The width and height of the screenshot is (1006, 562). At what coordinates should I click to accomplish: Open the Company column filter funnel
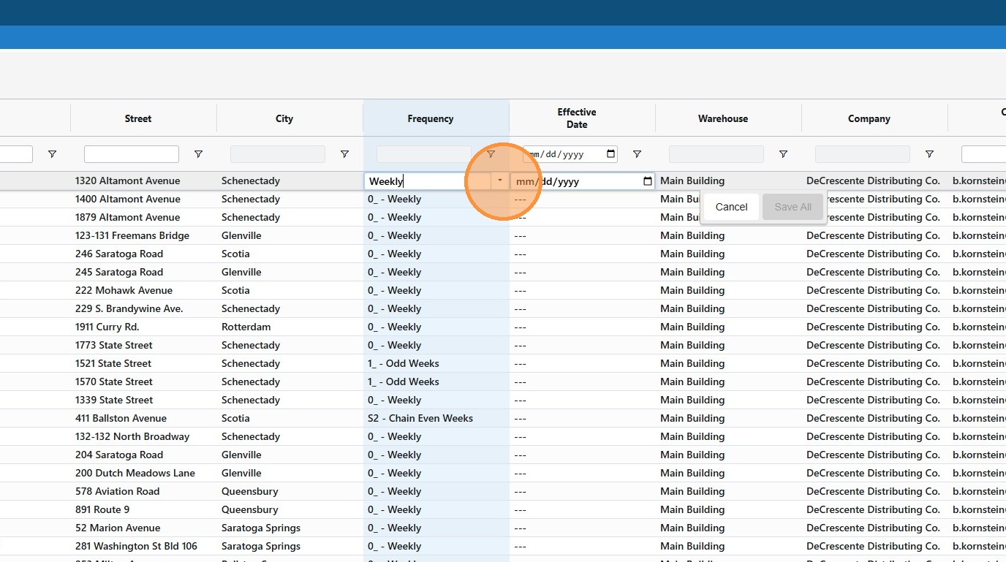pyautogui.click(x=929, y=154)
